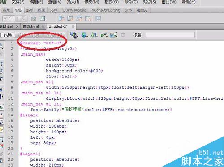Click the Insert Div Tag icon
The height and width of the screenshot is (167, 224).
coord(34,18)
